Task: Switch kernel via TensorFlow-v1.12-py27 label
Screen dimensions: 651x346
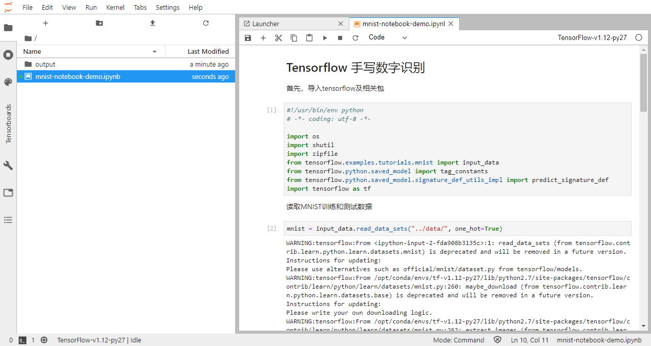Action: (x=592, y=37)
